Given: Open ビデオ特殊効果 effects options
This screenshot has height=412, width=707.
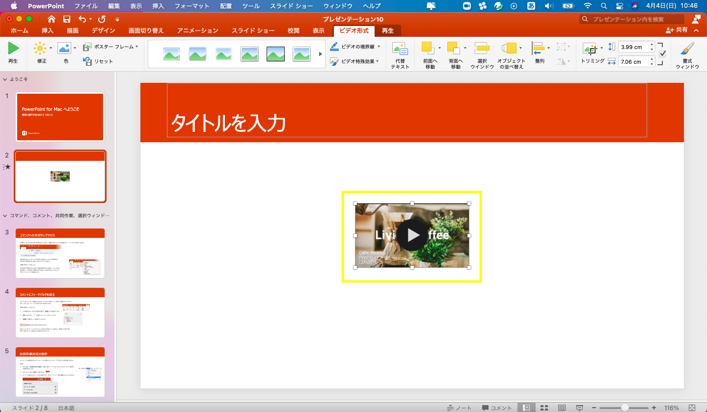Looking at the screenshot, I should click(x=354, y=61).
